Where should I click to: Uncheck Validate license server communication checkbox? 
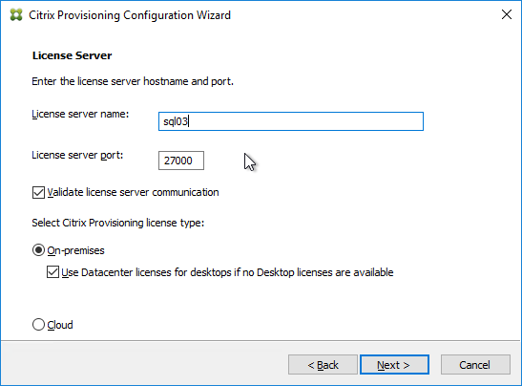click(38, 192)
